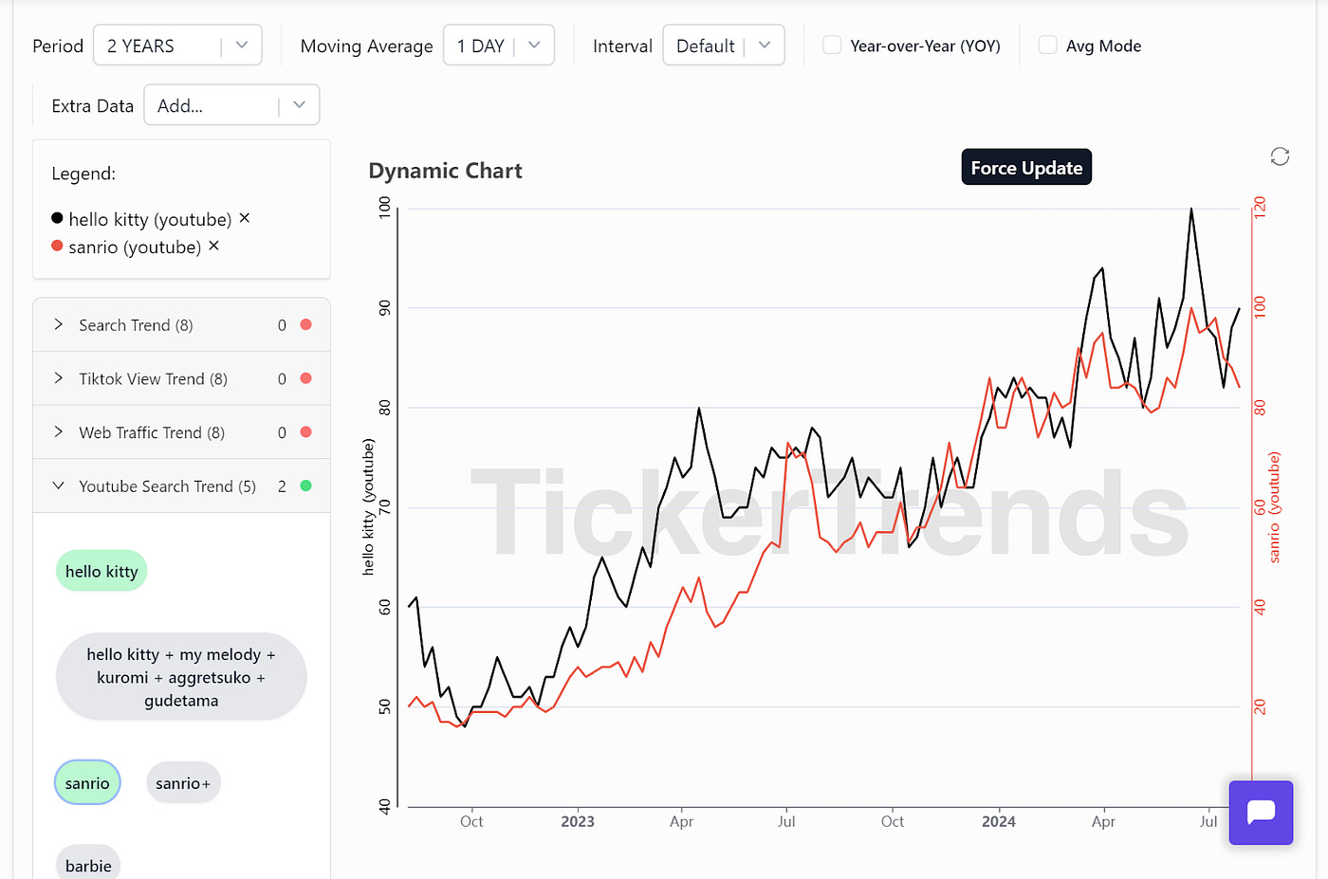Click the 2023 label on the x-axis
1328x879 pixels.
(x=578, y=821)
